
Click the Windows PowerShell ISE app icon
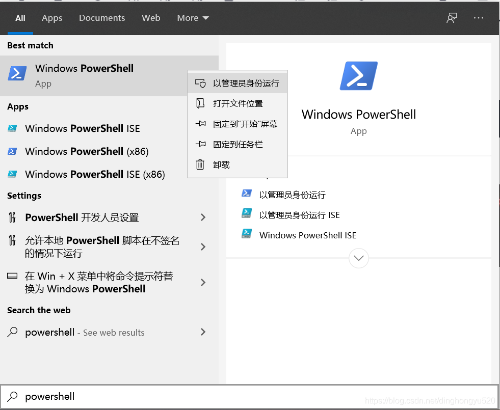click(x=12, y=128)
